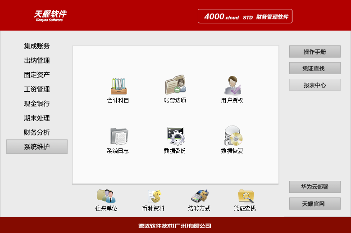The height and width of the screenshot is (233, 351).
Task: Select 财务分析 in the left menu
Action: point(36,132)
